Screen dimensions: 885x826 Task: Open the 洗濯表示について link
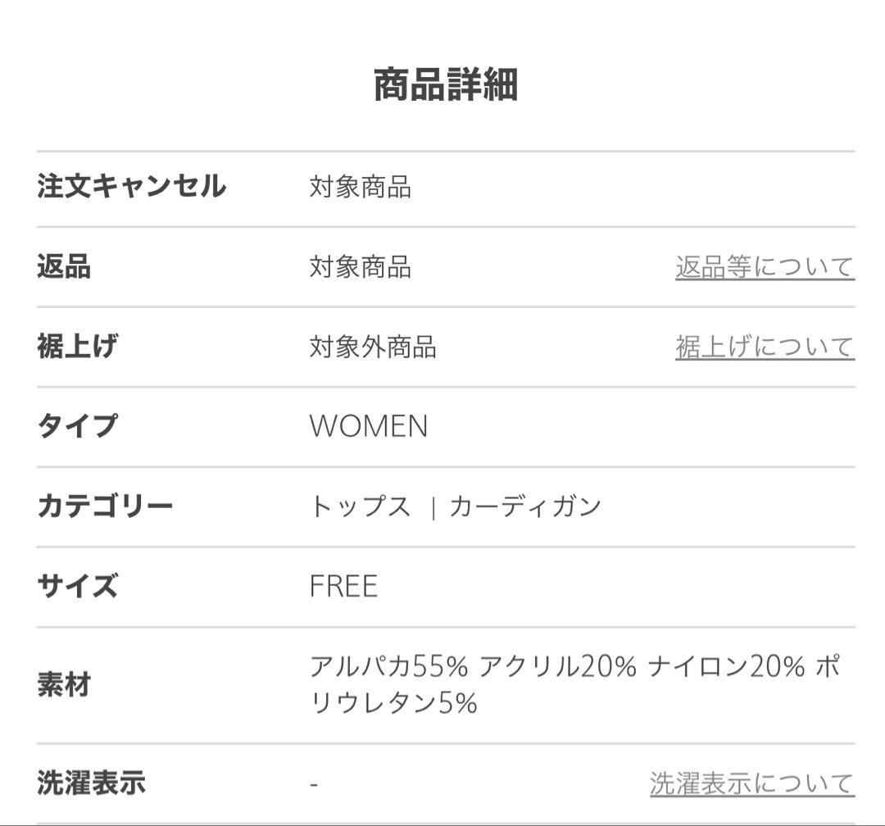click(x=751, y=783)
